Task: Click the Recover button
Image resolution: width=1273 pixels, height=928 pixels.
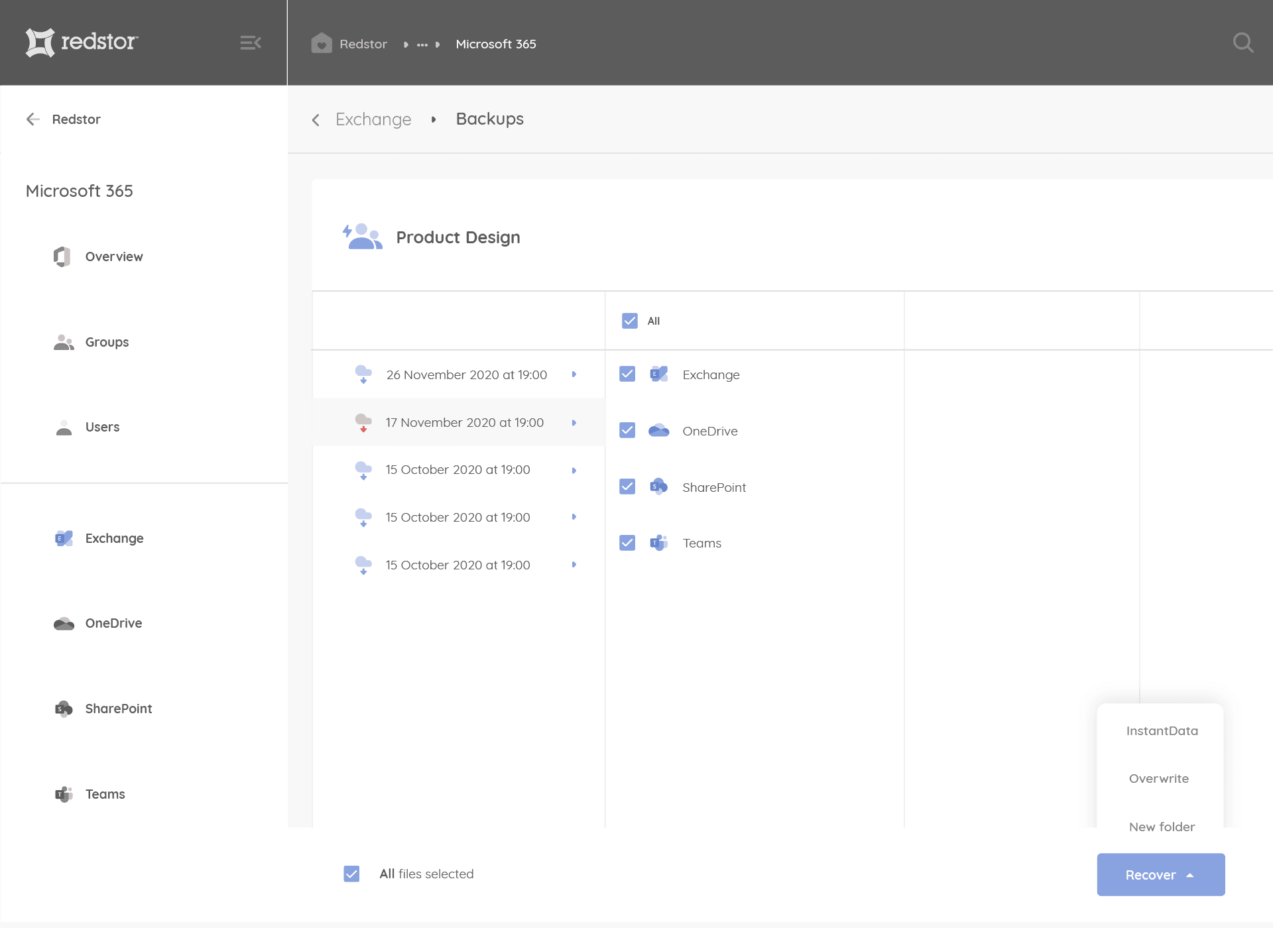Action: pos(1161,874)
